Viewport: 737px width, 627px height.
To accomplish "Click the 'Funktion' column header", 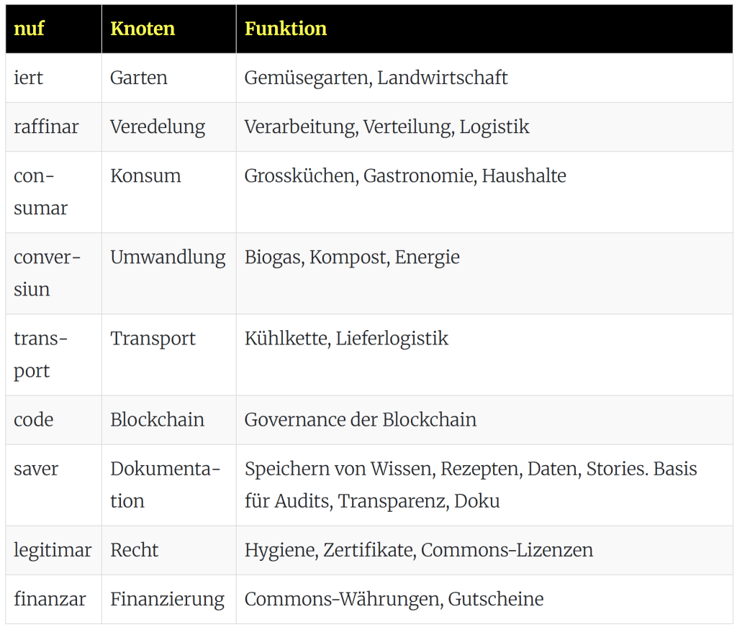I will point(286,29).
